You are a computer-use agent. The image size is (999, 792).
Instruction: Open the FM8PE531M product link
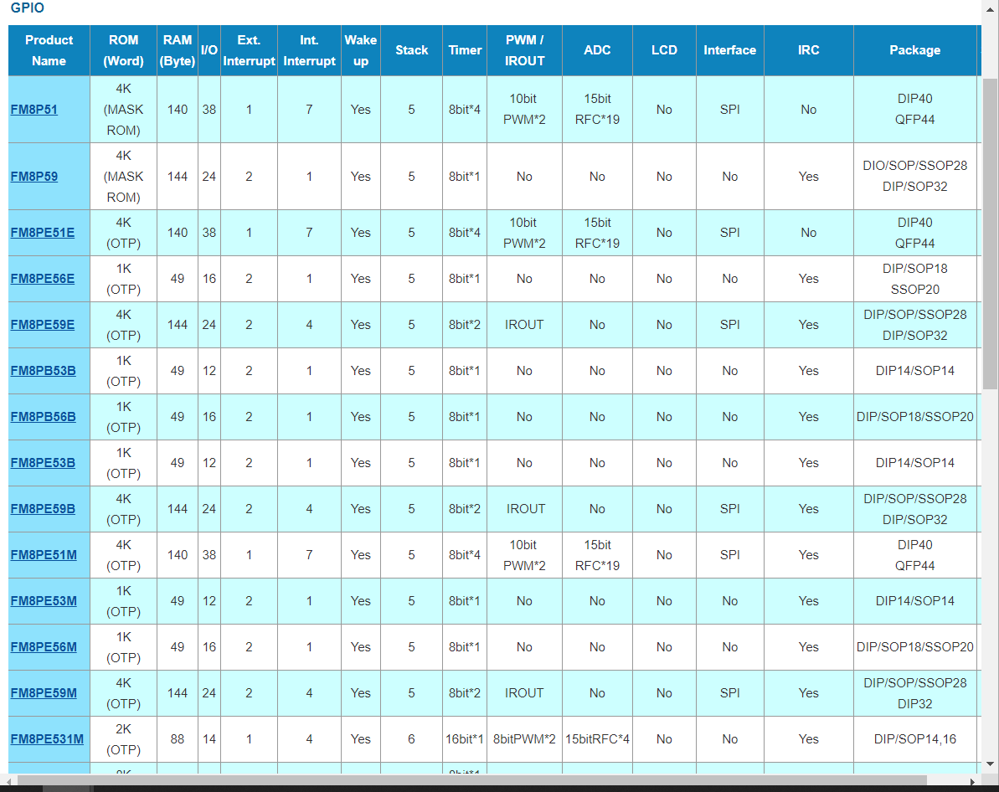47,739
